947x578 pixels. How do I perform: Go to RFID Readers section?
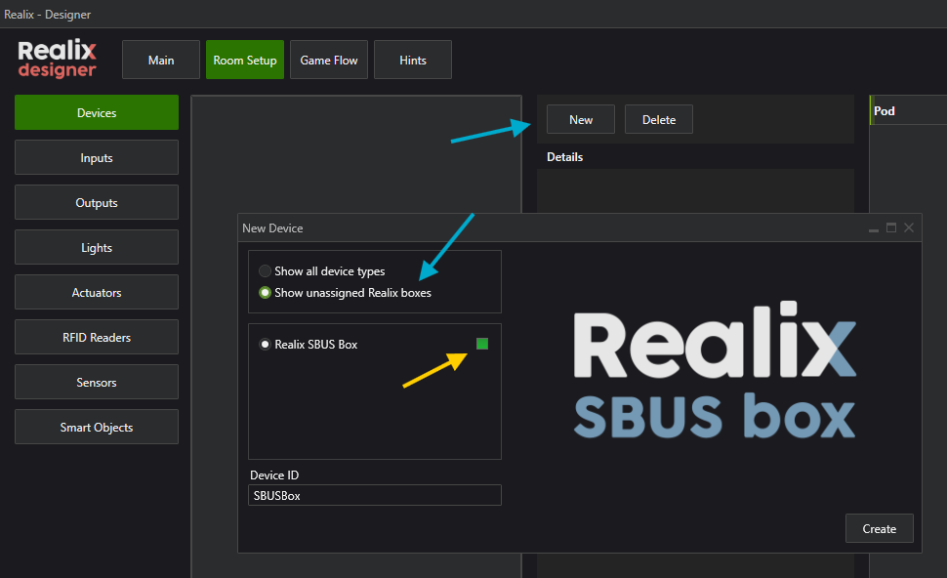[x=97, y=337]
